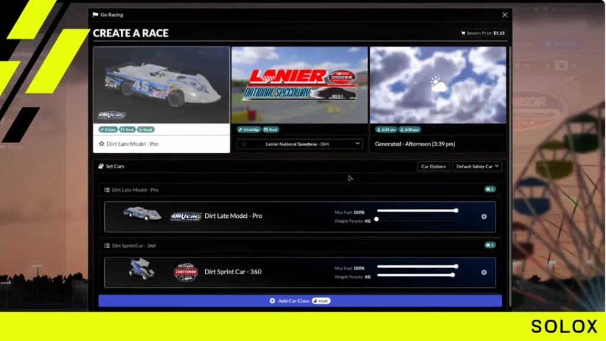Click the Session Price $1.13 text
This screenshot has width=606, height=341.
coord(485,33)
